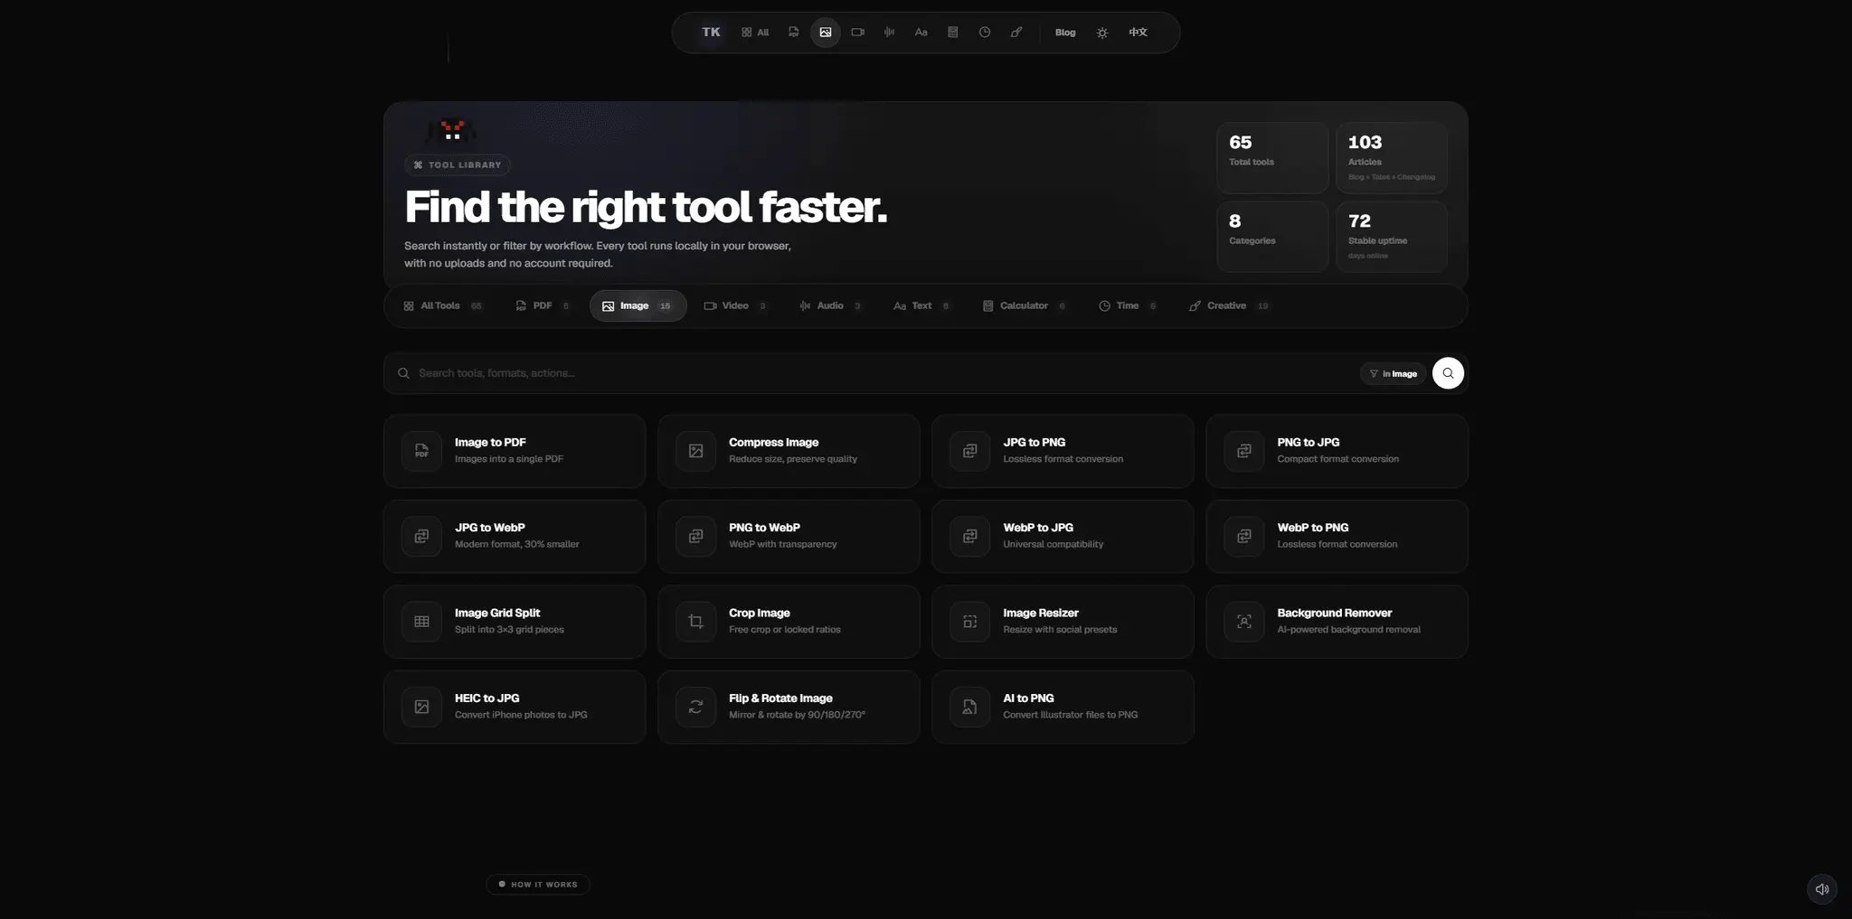
Task: Toggle sound with the speaker icon
Action: [1822, 889]
